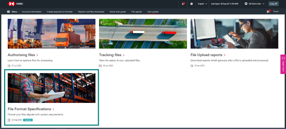
Task: Expand the UK Demo User dropdown
Action: 256,4
